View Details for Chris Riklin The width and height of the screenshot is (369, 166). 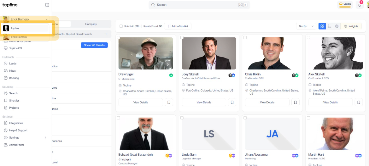tap(267, 102)
